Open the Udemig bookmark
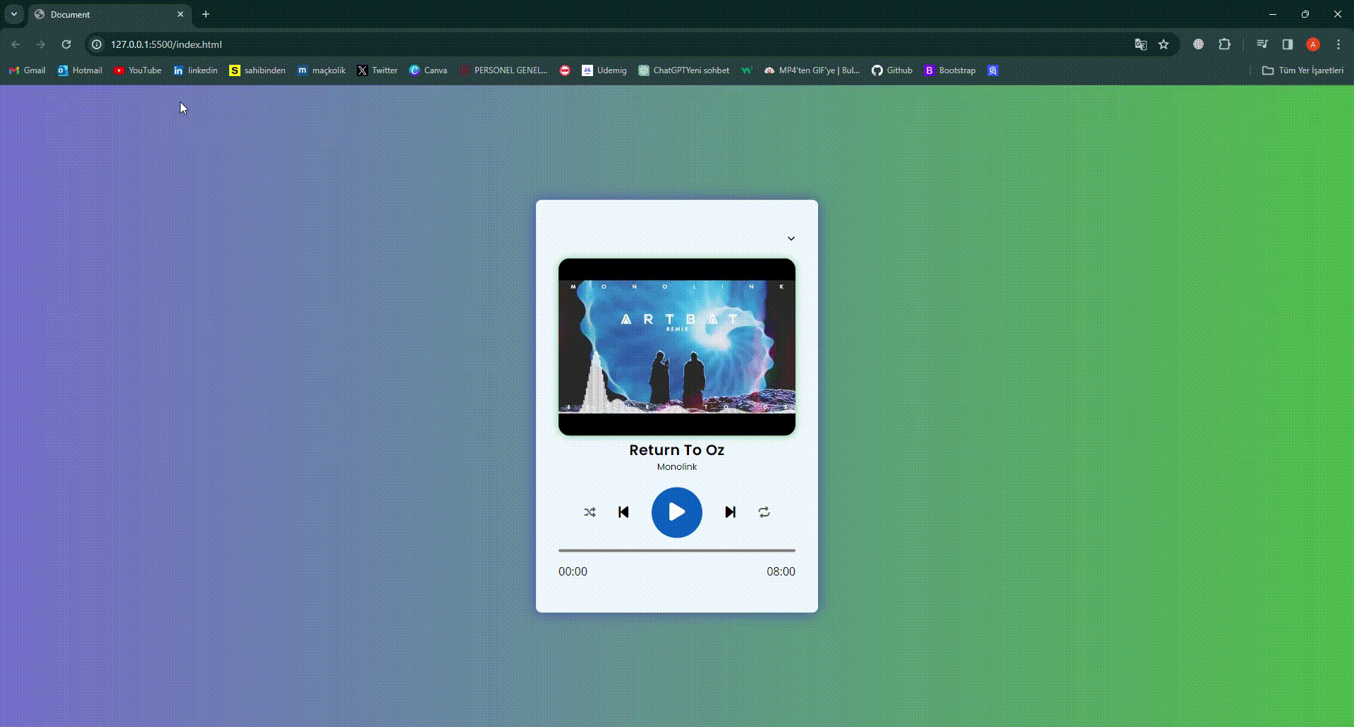 coord(604,70)
